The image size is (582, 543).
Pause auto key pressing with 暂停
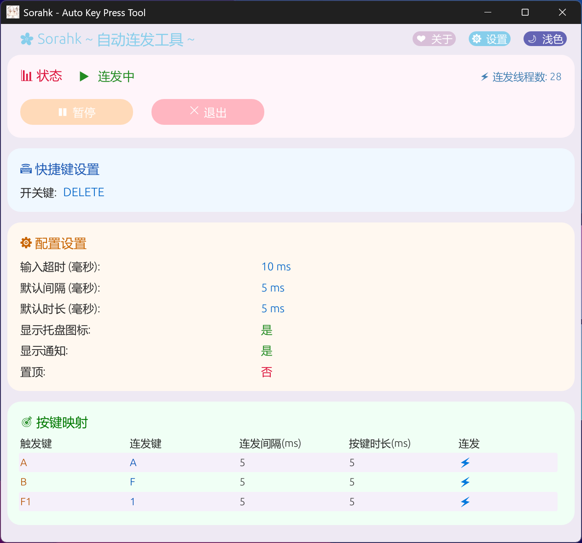point(76,112)
